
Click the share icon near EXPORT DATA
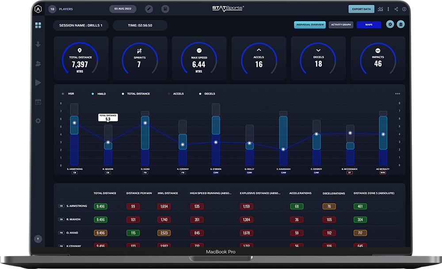tap(396, 9)
